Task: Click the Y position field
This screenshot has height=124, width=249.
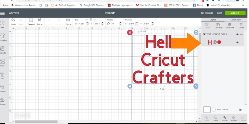Action: pos(147,24)
